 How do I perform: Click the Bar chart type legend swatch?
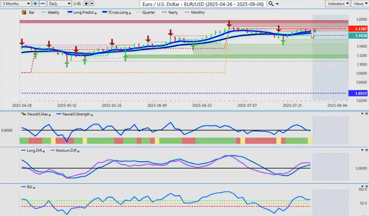[x=24, y=12]
